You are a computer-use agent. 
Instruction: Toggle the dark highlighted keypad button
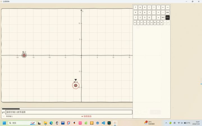click(167, 17)
